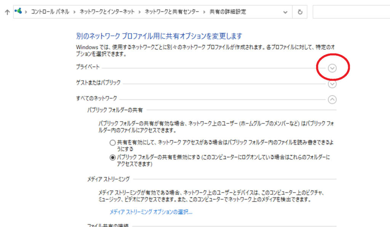The image size is (390, 227).
Task: Expand the プライベート profile section
Action: (332, 67)
